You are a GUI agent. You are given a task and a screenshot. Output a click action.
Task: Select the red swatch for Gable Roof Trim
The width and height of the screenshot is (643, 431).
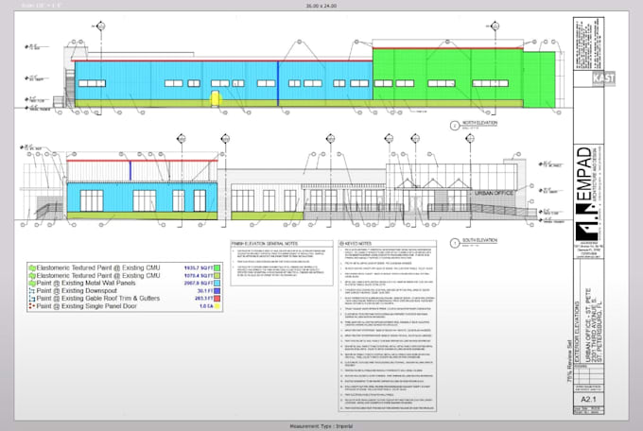217,299
